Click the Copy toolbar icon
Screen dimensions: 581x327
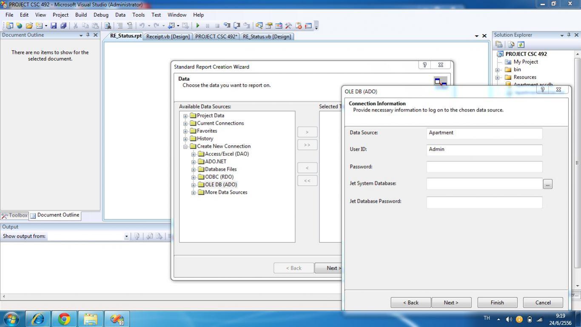(85, 26)
